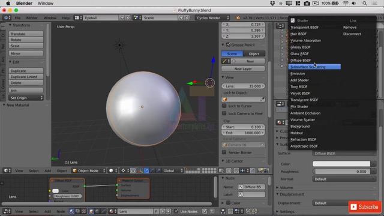Viewport: 384px width, 216px height.
Task: Click the Blender logo icon in the info header
Action: click(x=238, y=17)
